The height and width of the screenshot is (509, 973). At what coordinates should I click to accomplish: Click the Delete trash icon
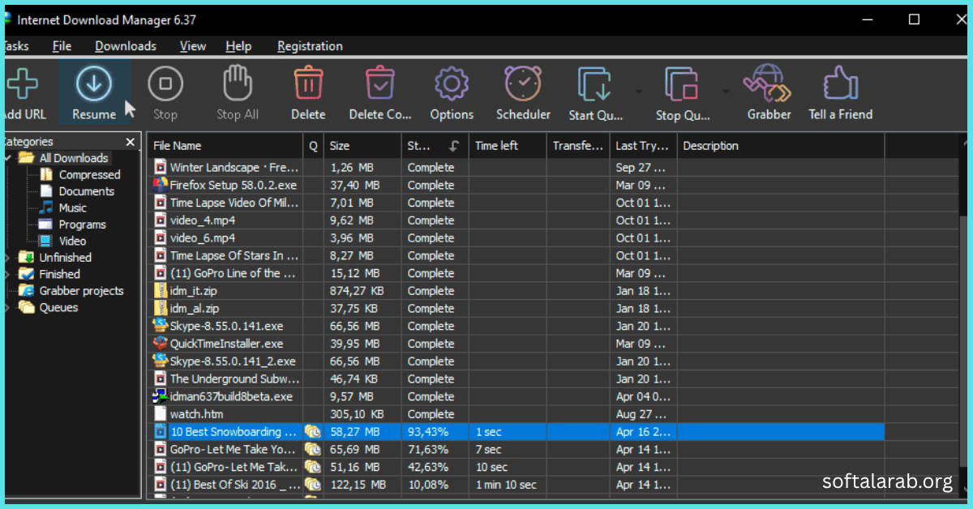coord(308,83)
